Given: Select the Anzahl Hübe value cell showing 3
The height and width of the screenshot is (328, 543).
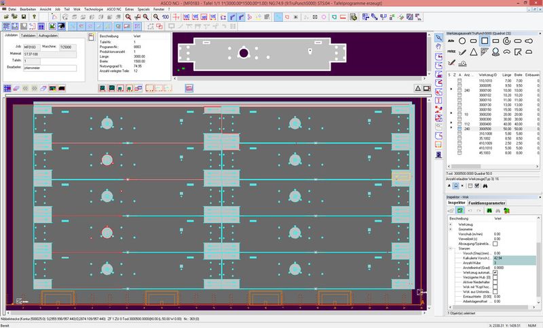Looking at the screenshot, I should tap(514, 263).
